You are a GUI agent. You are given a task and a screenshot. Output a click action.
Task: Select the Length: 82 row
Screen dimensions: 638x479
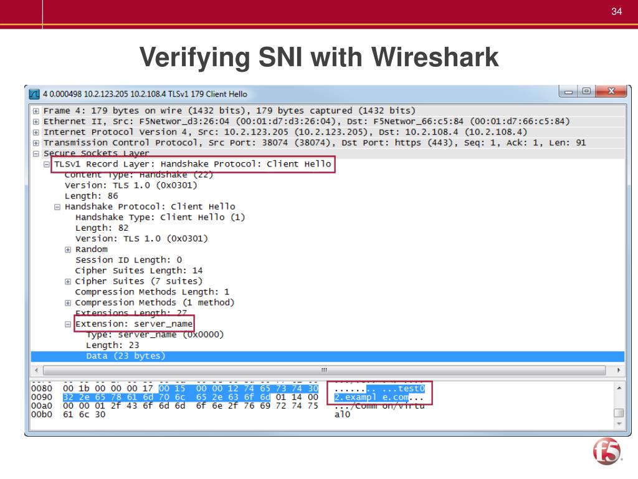pos(102,228)
